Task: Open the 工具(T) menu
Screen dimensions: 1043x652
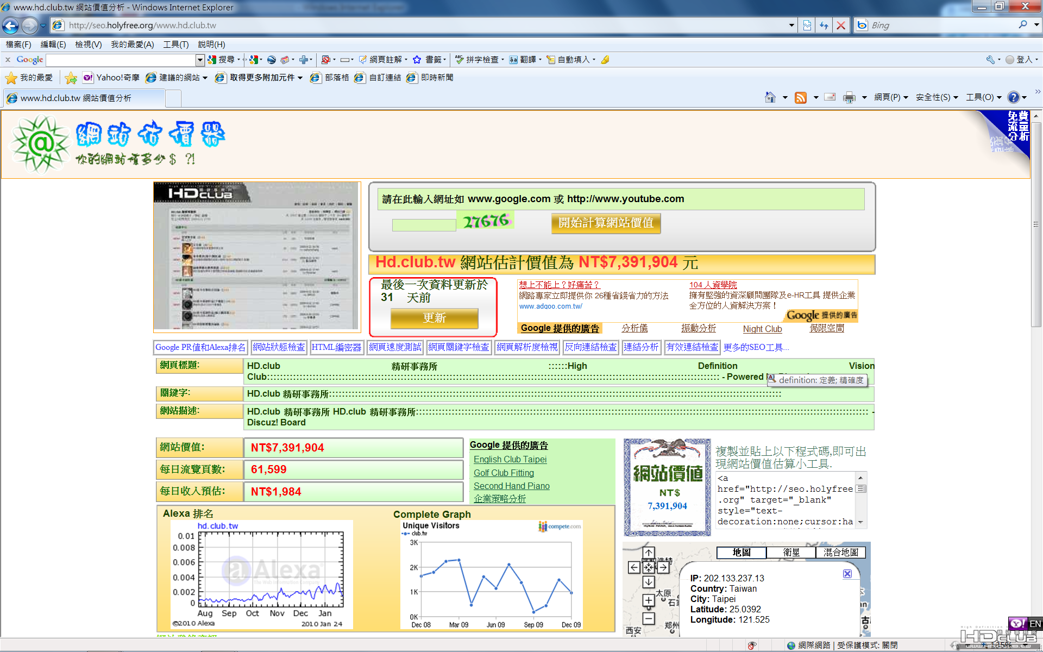Action: (176, 45)
